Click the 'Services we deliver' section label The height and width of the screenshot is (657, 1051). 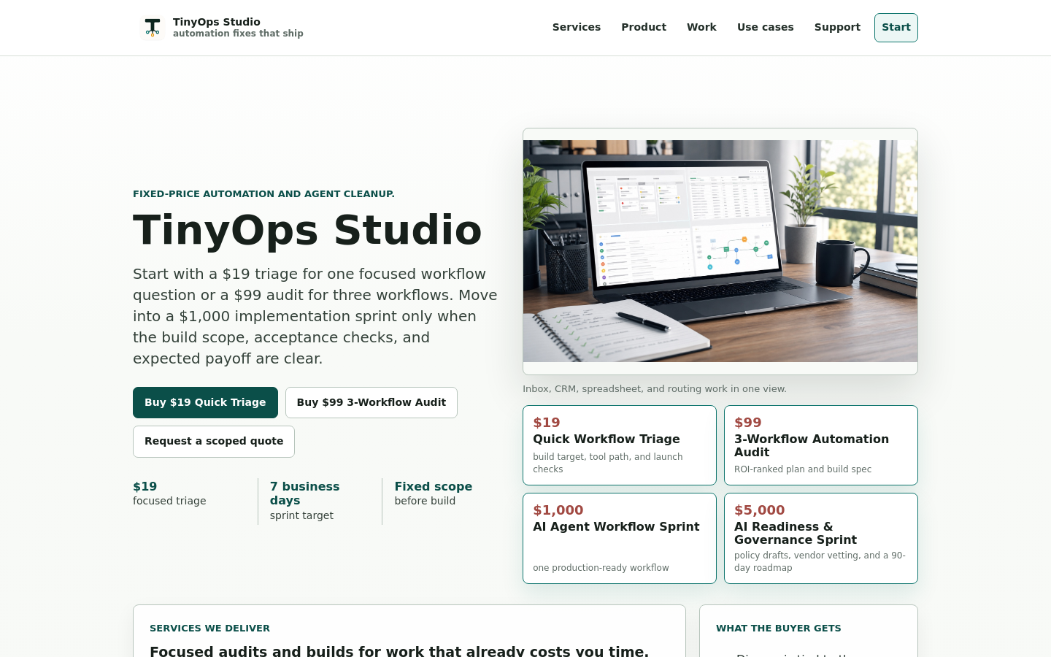pos(209,629)
